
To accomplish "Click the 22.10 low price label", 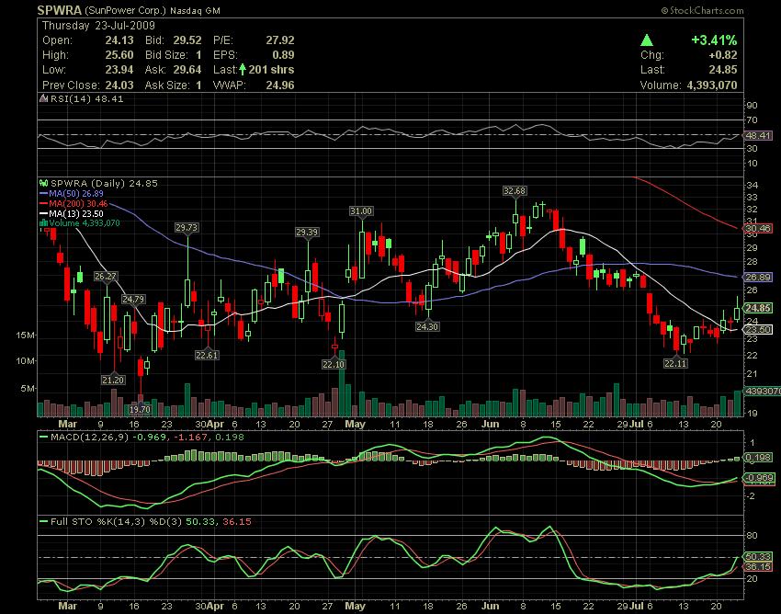I will tap(334, 364).
